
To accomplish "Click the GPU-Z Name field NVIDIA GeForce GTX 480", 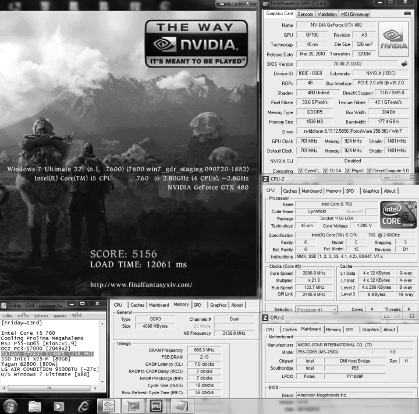I will pos(336,25).
